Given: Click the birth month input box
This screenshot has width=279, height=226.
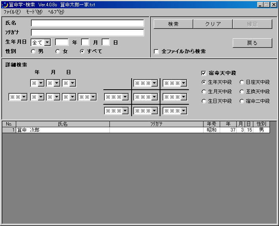Looking at the screenshot, I should pos(85,42).
